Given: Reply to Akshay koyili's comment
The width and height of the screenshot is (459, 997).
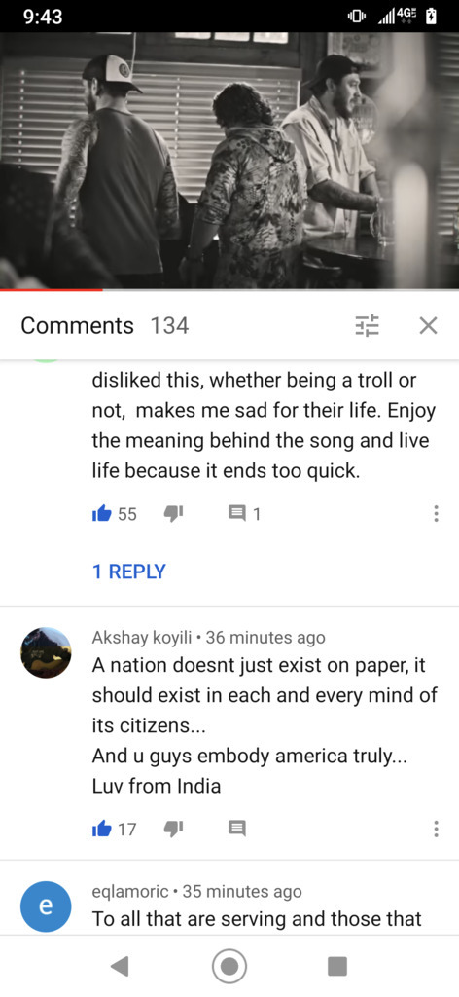Looking at the screenshot, I should (x=237, y=829).
